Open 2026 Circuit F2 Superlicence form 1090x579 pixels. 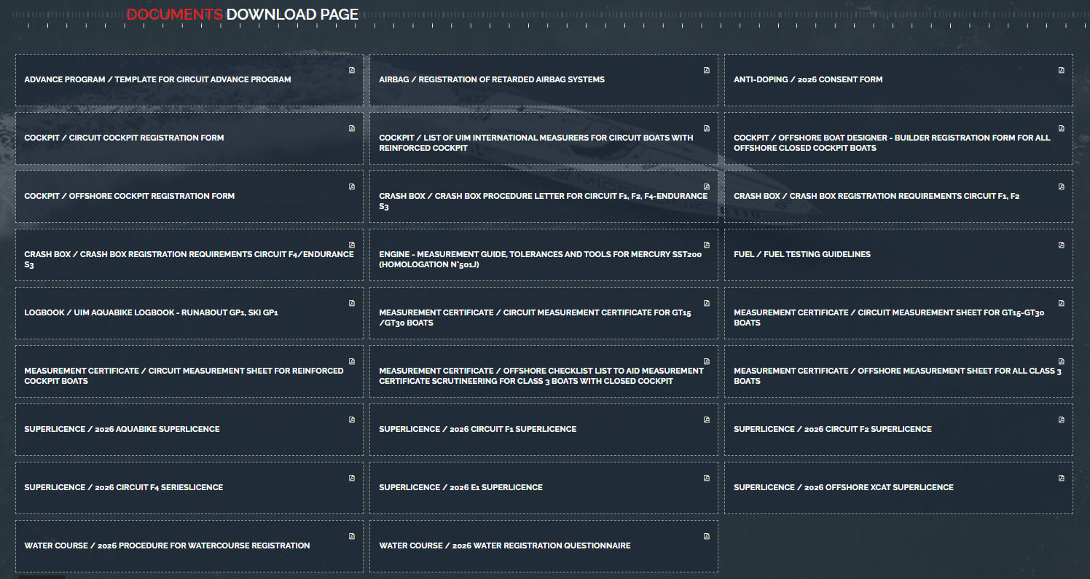click(832, 429)
